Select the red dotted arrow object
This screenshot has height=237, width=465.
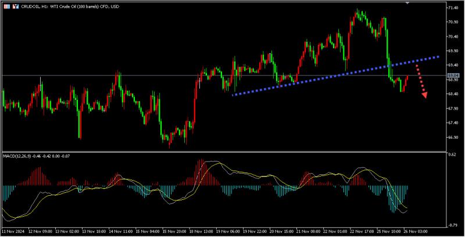click(422, 81)
